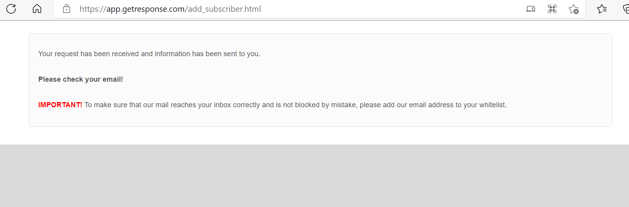Open the Collections icon at toolbar edge
Viewport: 629px width, 207px height.
click(626, 9)
